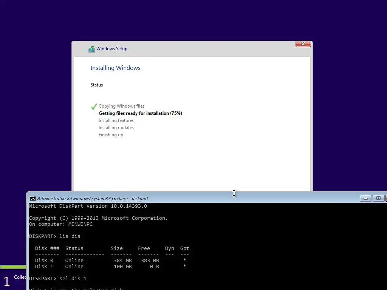This screenshot has height=290, width=387.
Task: Minimize the diskpart command prompt window
Action: (365, 198)
